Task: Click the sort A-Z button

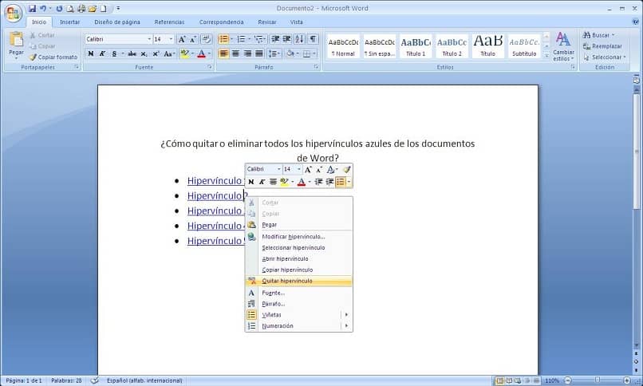Action: point(299,39)
